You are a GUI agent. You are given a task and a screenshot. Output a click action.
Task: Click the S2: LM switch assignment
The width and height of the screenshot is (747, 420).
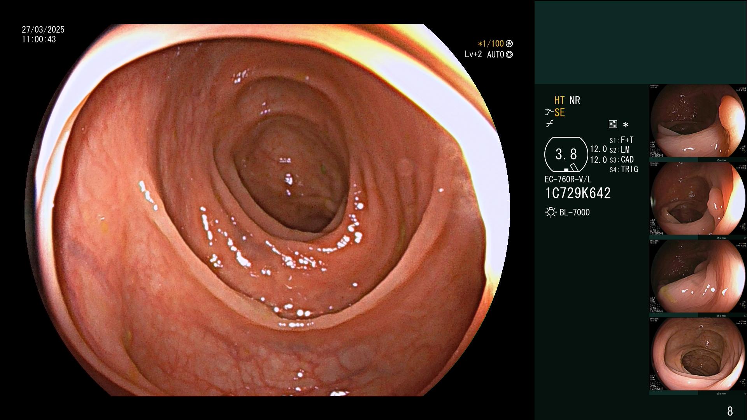pos(619,150)
